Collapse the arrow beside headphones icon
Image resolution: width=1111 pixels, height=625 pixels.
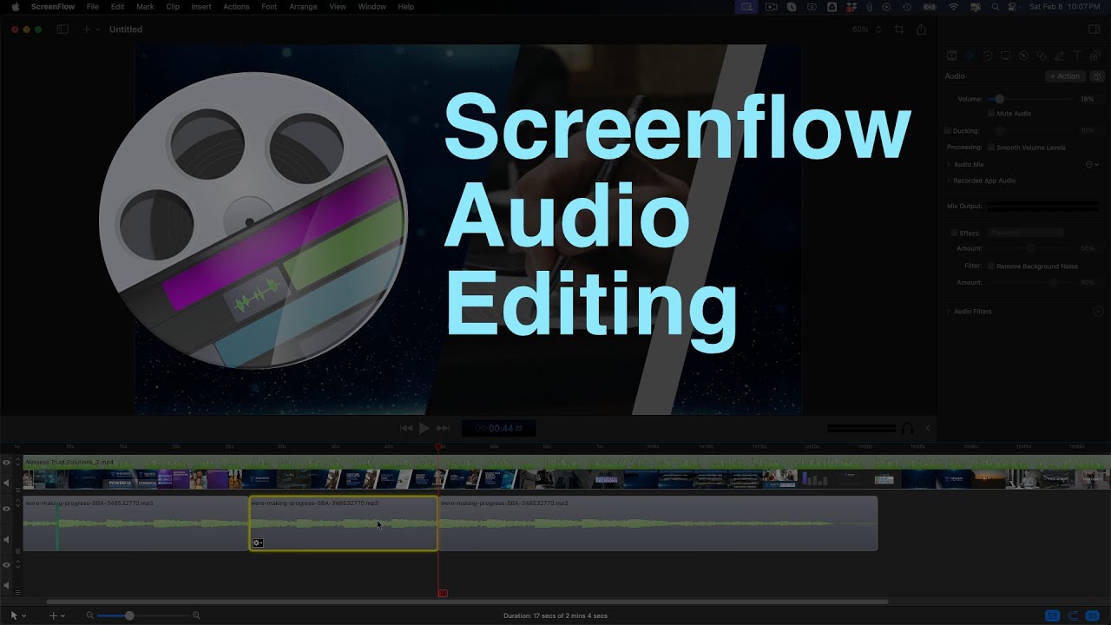click(x=927, y=428)
